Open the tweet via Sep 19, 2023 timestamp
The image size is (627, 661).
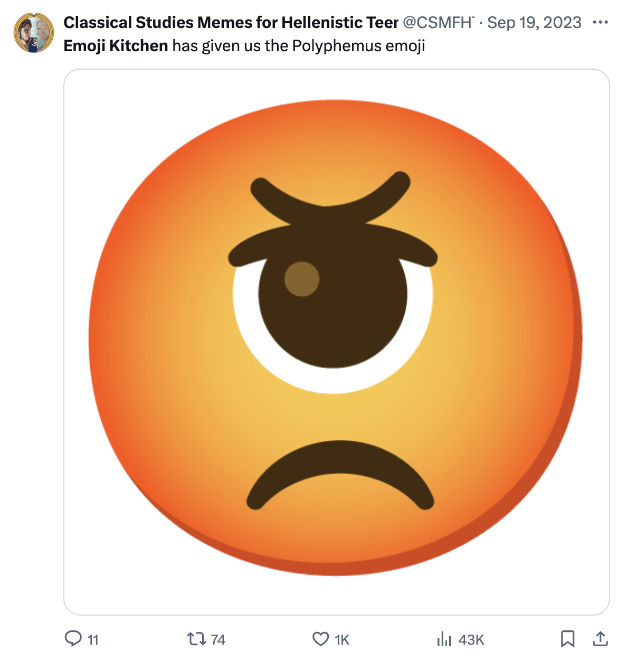(534, 23)
